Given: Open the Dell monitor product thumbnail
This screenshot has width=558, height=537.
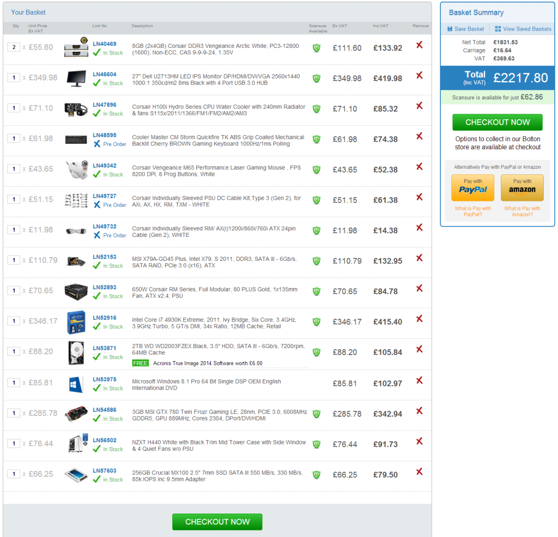Looking at the screenshot, I should (76, 78).
